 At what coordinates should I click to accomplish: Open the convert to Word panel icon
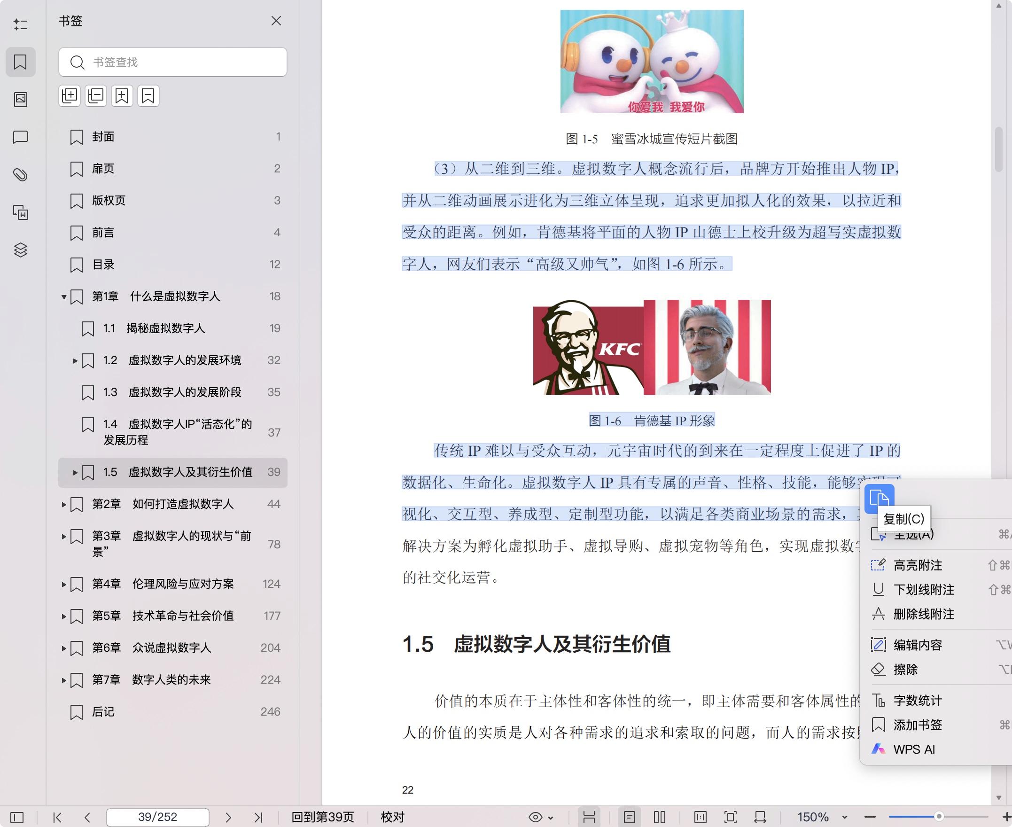coord(21,212)
